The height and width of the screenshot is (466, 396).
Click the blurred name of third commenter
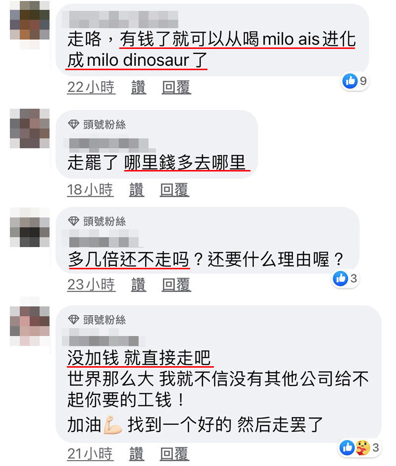pos(101,238)
